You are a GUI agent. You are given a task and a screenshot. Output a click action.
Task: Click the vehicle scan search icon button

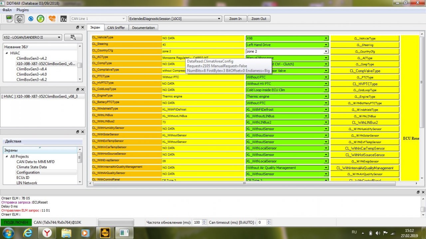73,38
